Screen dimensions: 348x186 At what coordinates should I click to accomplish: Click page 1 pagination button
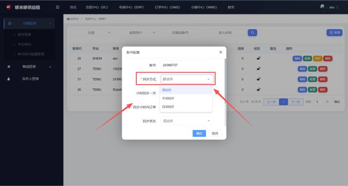[x=284, y=102]
